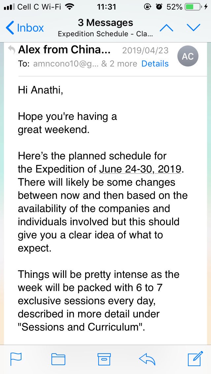Go to previous message with up chevron

pyautogui.click(x=166, y=28)
